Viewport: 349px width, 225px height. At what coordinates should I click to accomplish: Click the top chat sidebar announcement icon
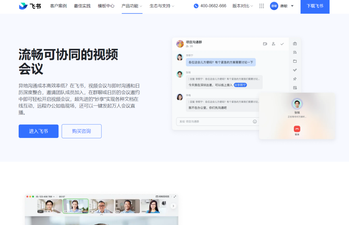(x=295, y=44)
